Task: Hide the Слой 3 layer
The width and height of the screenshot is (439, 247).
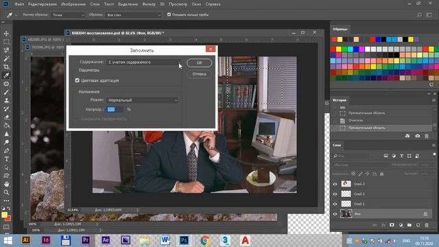Action: click(335, 184)
